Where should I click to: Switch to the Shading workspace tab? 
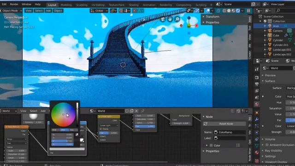point(134,5)
